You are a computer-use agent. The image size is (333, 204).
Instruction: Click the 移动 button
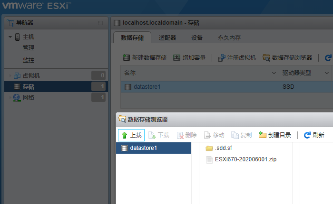pos(214,135)
